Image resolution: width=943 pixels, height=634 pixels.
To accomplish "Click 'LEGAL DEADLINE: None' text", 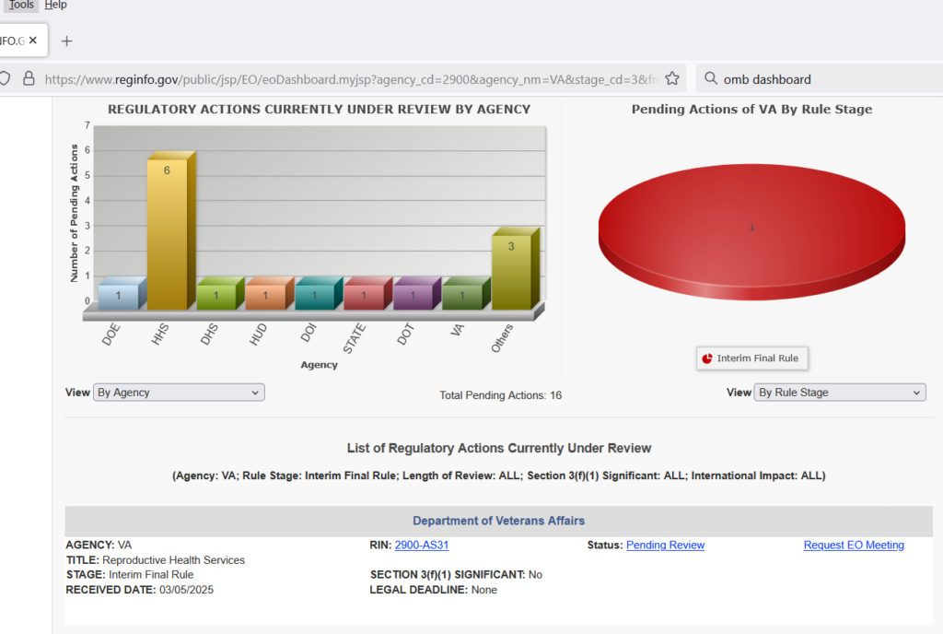I will 434,590.
